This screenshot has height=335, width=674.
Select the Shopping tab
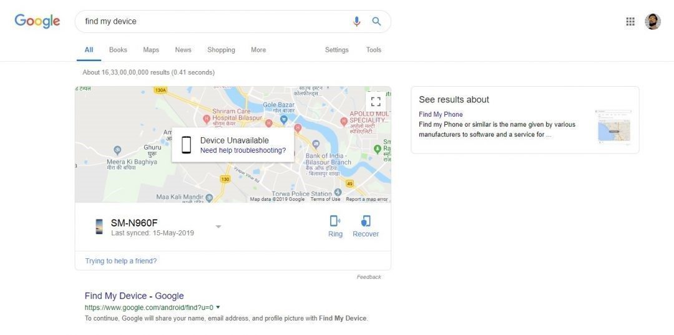[x=221, y=50]
